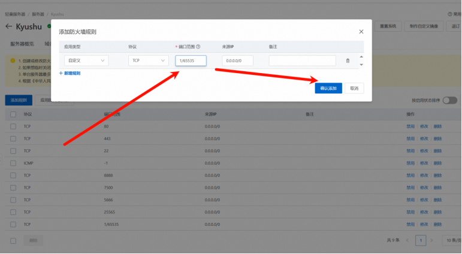Viewport: 462px width, 254px height.
Task: Click the source IP input field
Action: [x=237, y=61]
